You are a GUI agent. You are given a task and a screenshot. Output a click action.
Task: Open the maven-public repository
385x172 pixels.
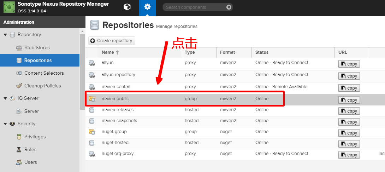click(x=235, y=99)
